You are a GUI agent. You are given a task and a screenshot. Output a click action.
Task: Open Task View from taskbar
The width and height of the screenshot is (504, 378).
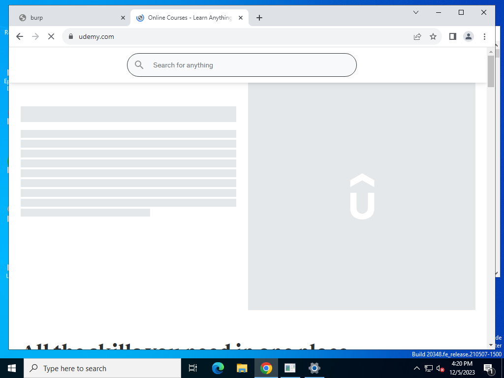click(193, 368)
